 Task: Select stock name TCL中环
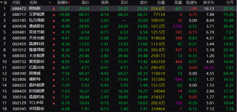click(x=37, y=103)
